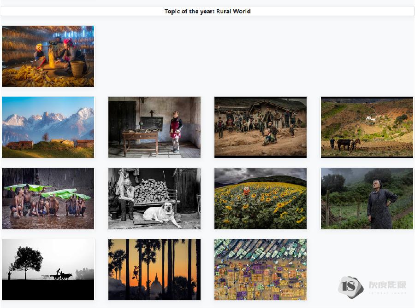Open the corn harvest women photo
This screenshot has width=415, height=308.
pyautogui.click(x=48, y=56)
